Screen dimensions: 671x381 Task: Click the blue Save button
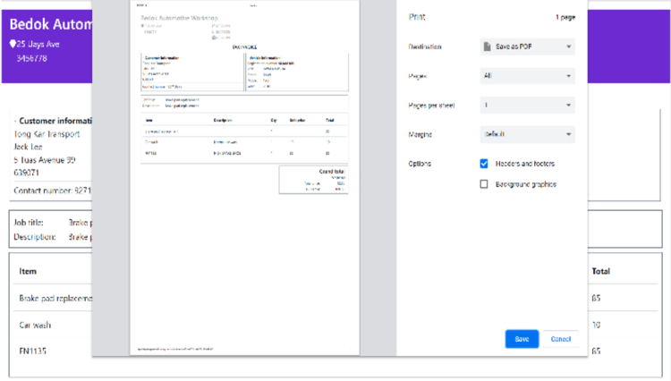tap(521, 339)
